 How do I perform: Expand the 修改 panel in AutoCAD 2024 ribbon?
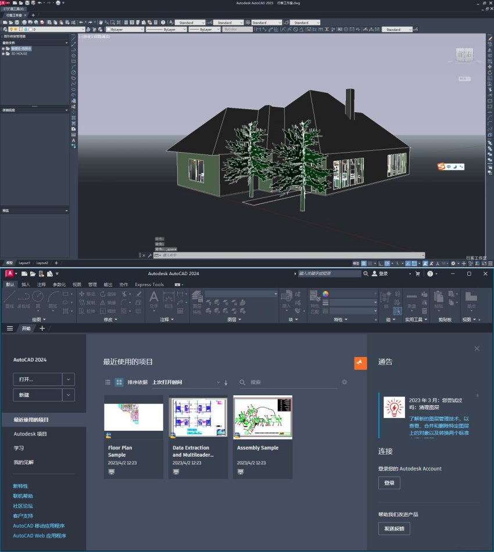pyautogui.click(x=110, y=320)
